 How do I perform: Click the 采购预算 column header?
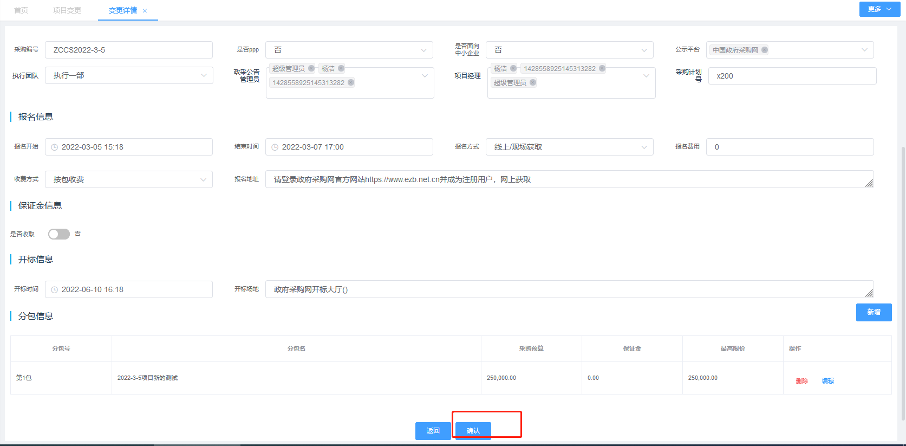pyautogui.click(x=531, y=348)
